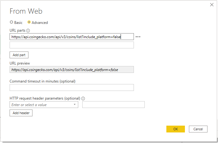Click the first URL part field with coingecko URL
Viewport: 218px width, 143px height.
[71, 37]
